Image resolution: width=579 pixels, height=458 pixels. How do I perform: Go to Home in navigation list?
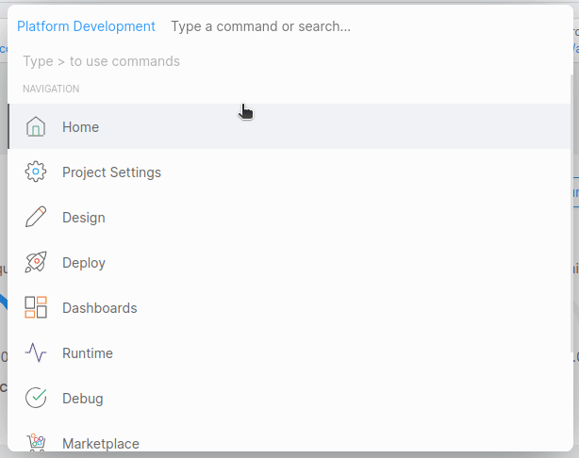pyautogui.click(x=289, y=126)
